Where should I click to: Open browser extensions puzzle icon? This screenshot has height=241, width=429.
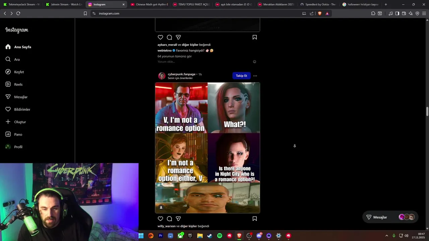point(373,13)
